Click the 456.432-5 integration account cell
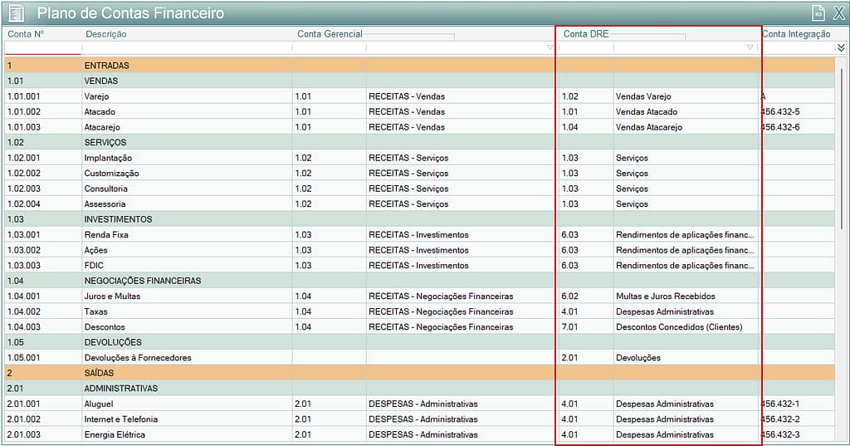Viewport: 850px width, 446px height. 798,111
